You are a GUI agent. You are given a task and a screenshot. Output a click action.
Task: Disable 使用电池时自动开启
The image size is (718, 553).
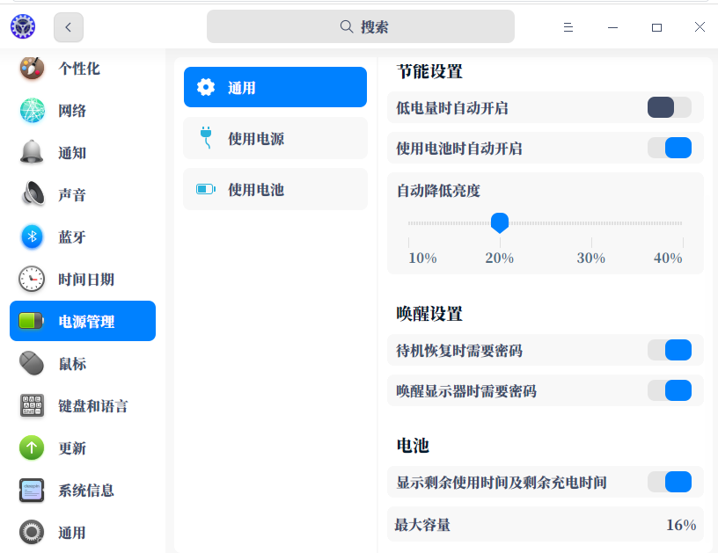click(670, 148)
